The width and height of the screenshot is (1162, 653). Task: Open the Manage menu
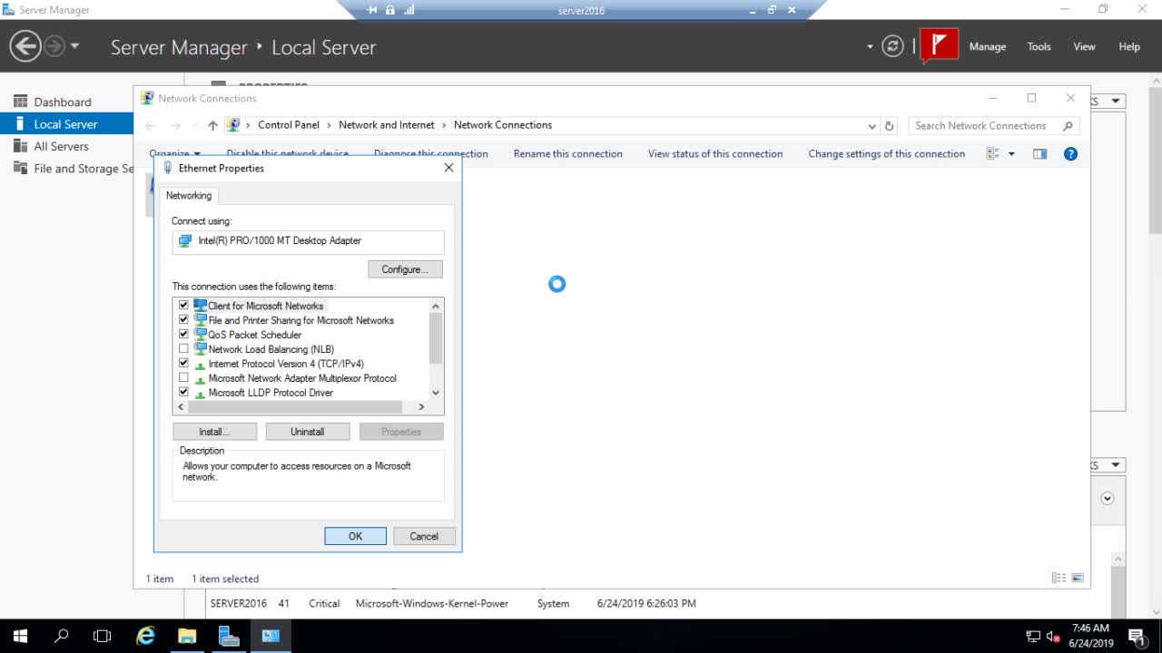[987, 46]
